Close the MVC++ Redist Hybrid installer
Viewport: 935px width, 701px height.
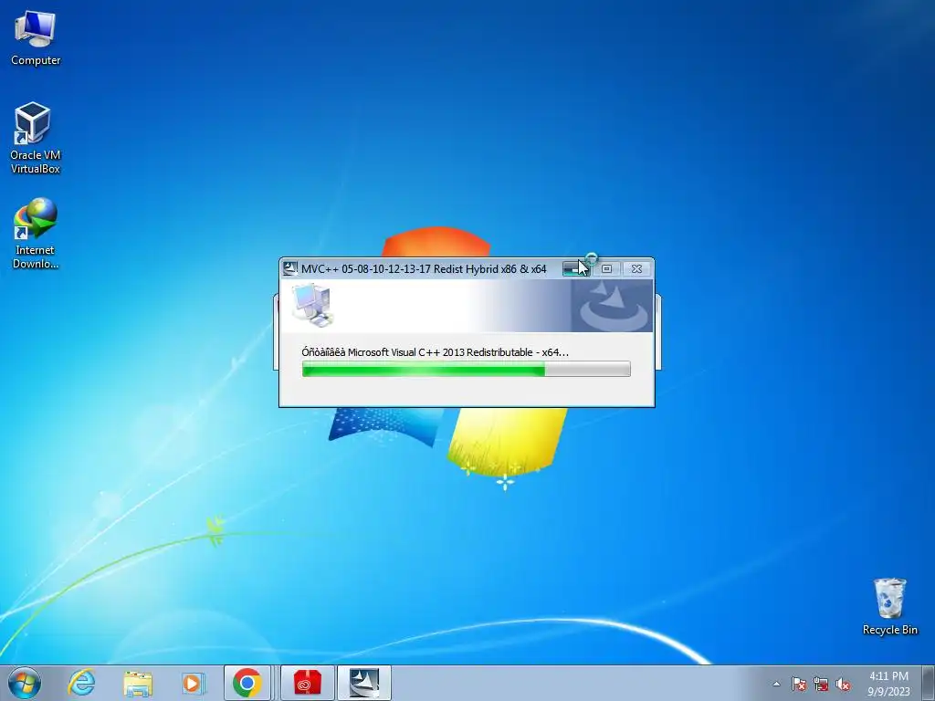[636, 269]
